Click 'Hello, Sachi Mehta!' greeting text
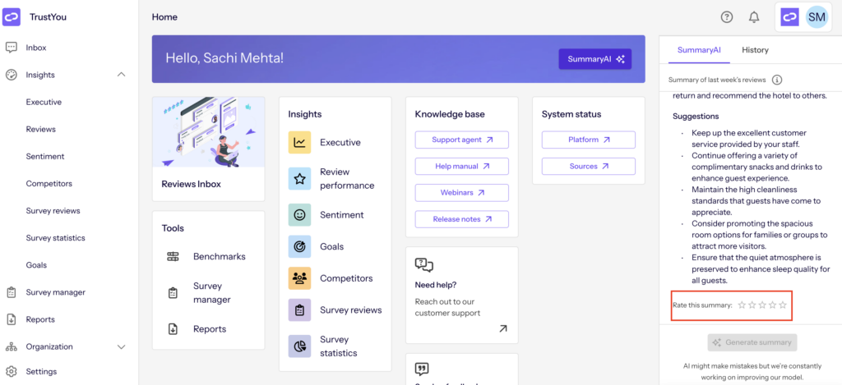Image resolution: width=842 pixels, height=385 pixels. tap(224, 58)
